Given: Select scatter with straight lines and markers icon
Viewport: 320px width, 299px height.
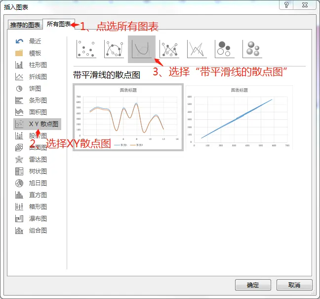Looking at the screenshot, I should coord(169,49).
